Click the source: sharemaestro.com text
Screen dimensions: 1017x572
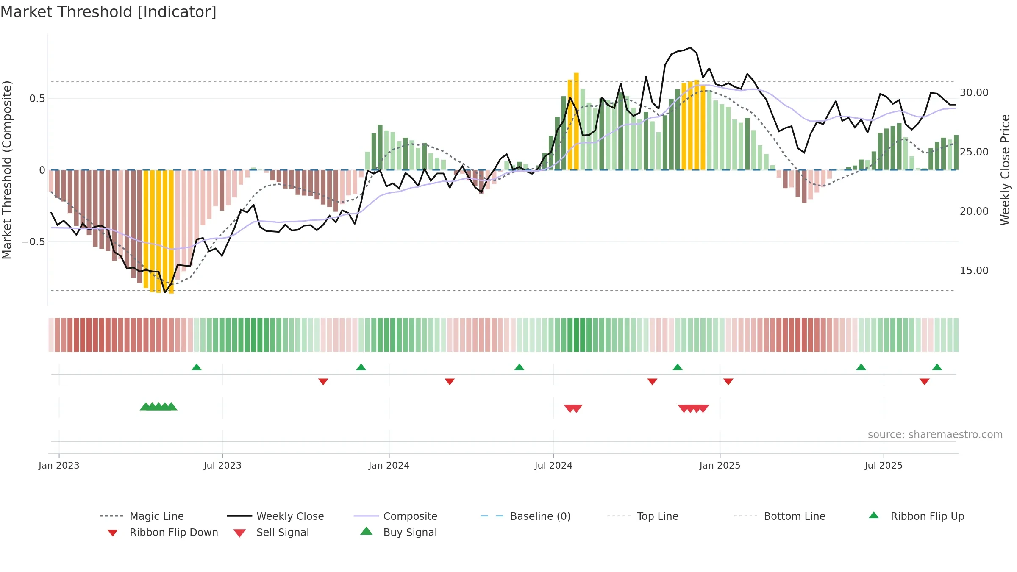[935, 435]
